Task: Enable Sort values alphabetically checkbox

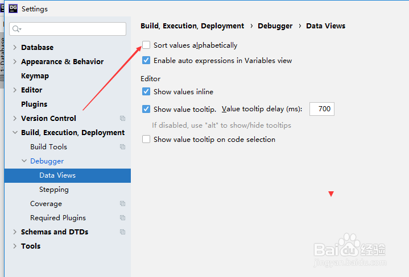Action: (146, 45)
